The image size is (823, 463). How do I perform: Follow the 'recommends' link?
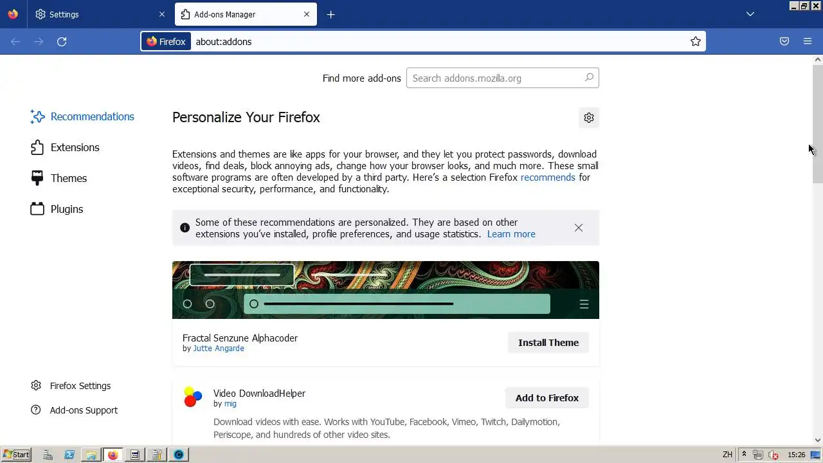(x=548, y=177)
